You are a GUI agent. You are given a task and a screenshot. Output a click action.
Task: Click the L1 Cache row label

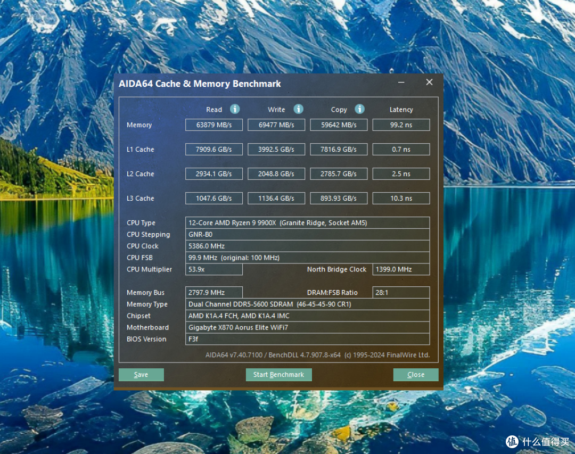(140, 149)
